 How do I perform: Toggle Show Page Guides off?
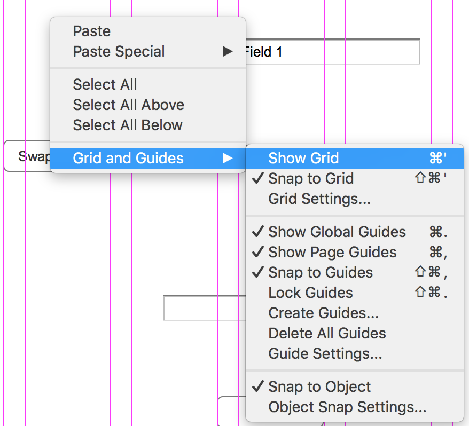coord(332,253)
